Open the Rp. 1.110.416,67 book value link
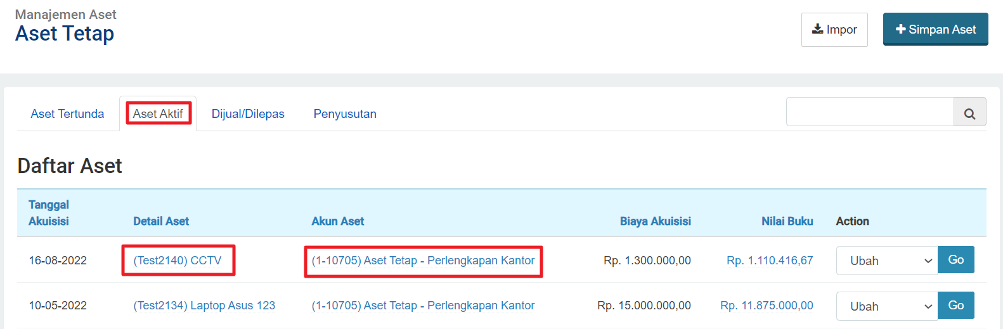The height and width of the screenshot is (329, 1003). pos(770,261)
